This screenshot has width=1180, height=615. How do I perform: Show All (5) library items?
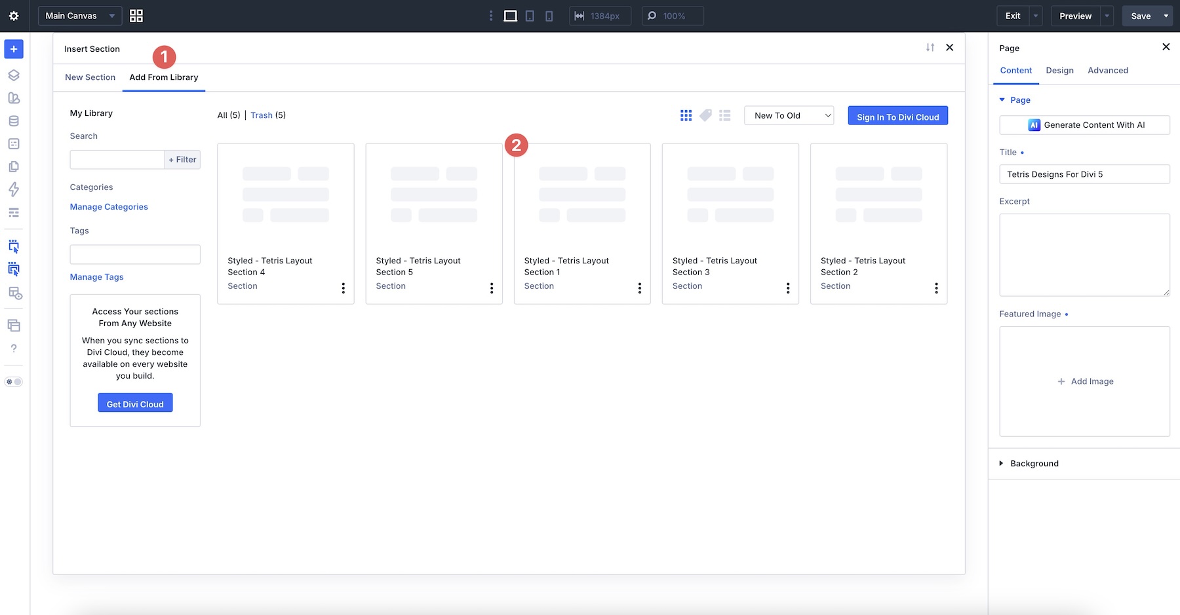229,115
